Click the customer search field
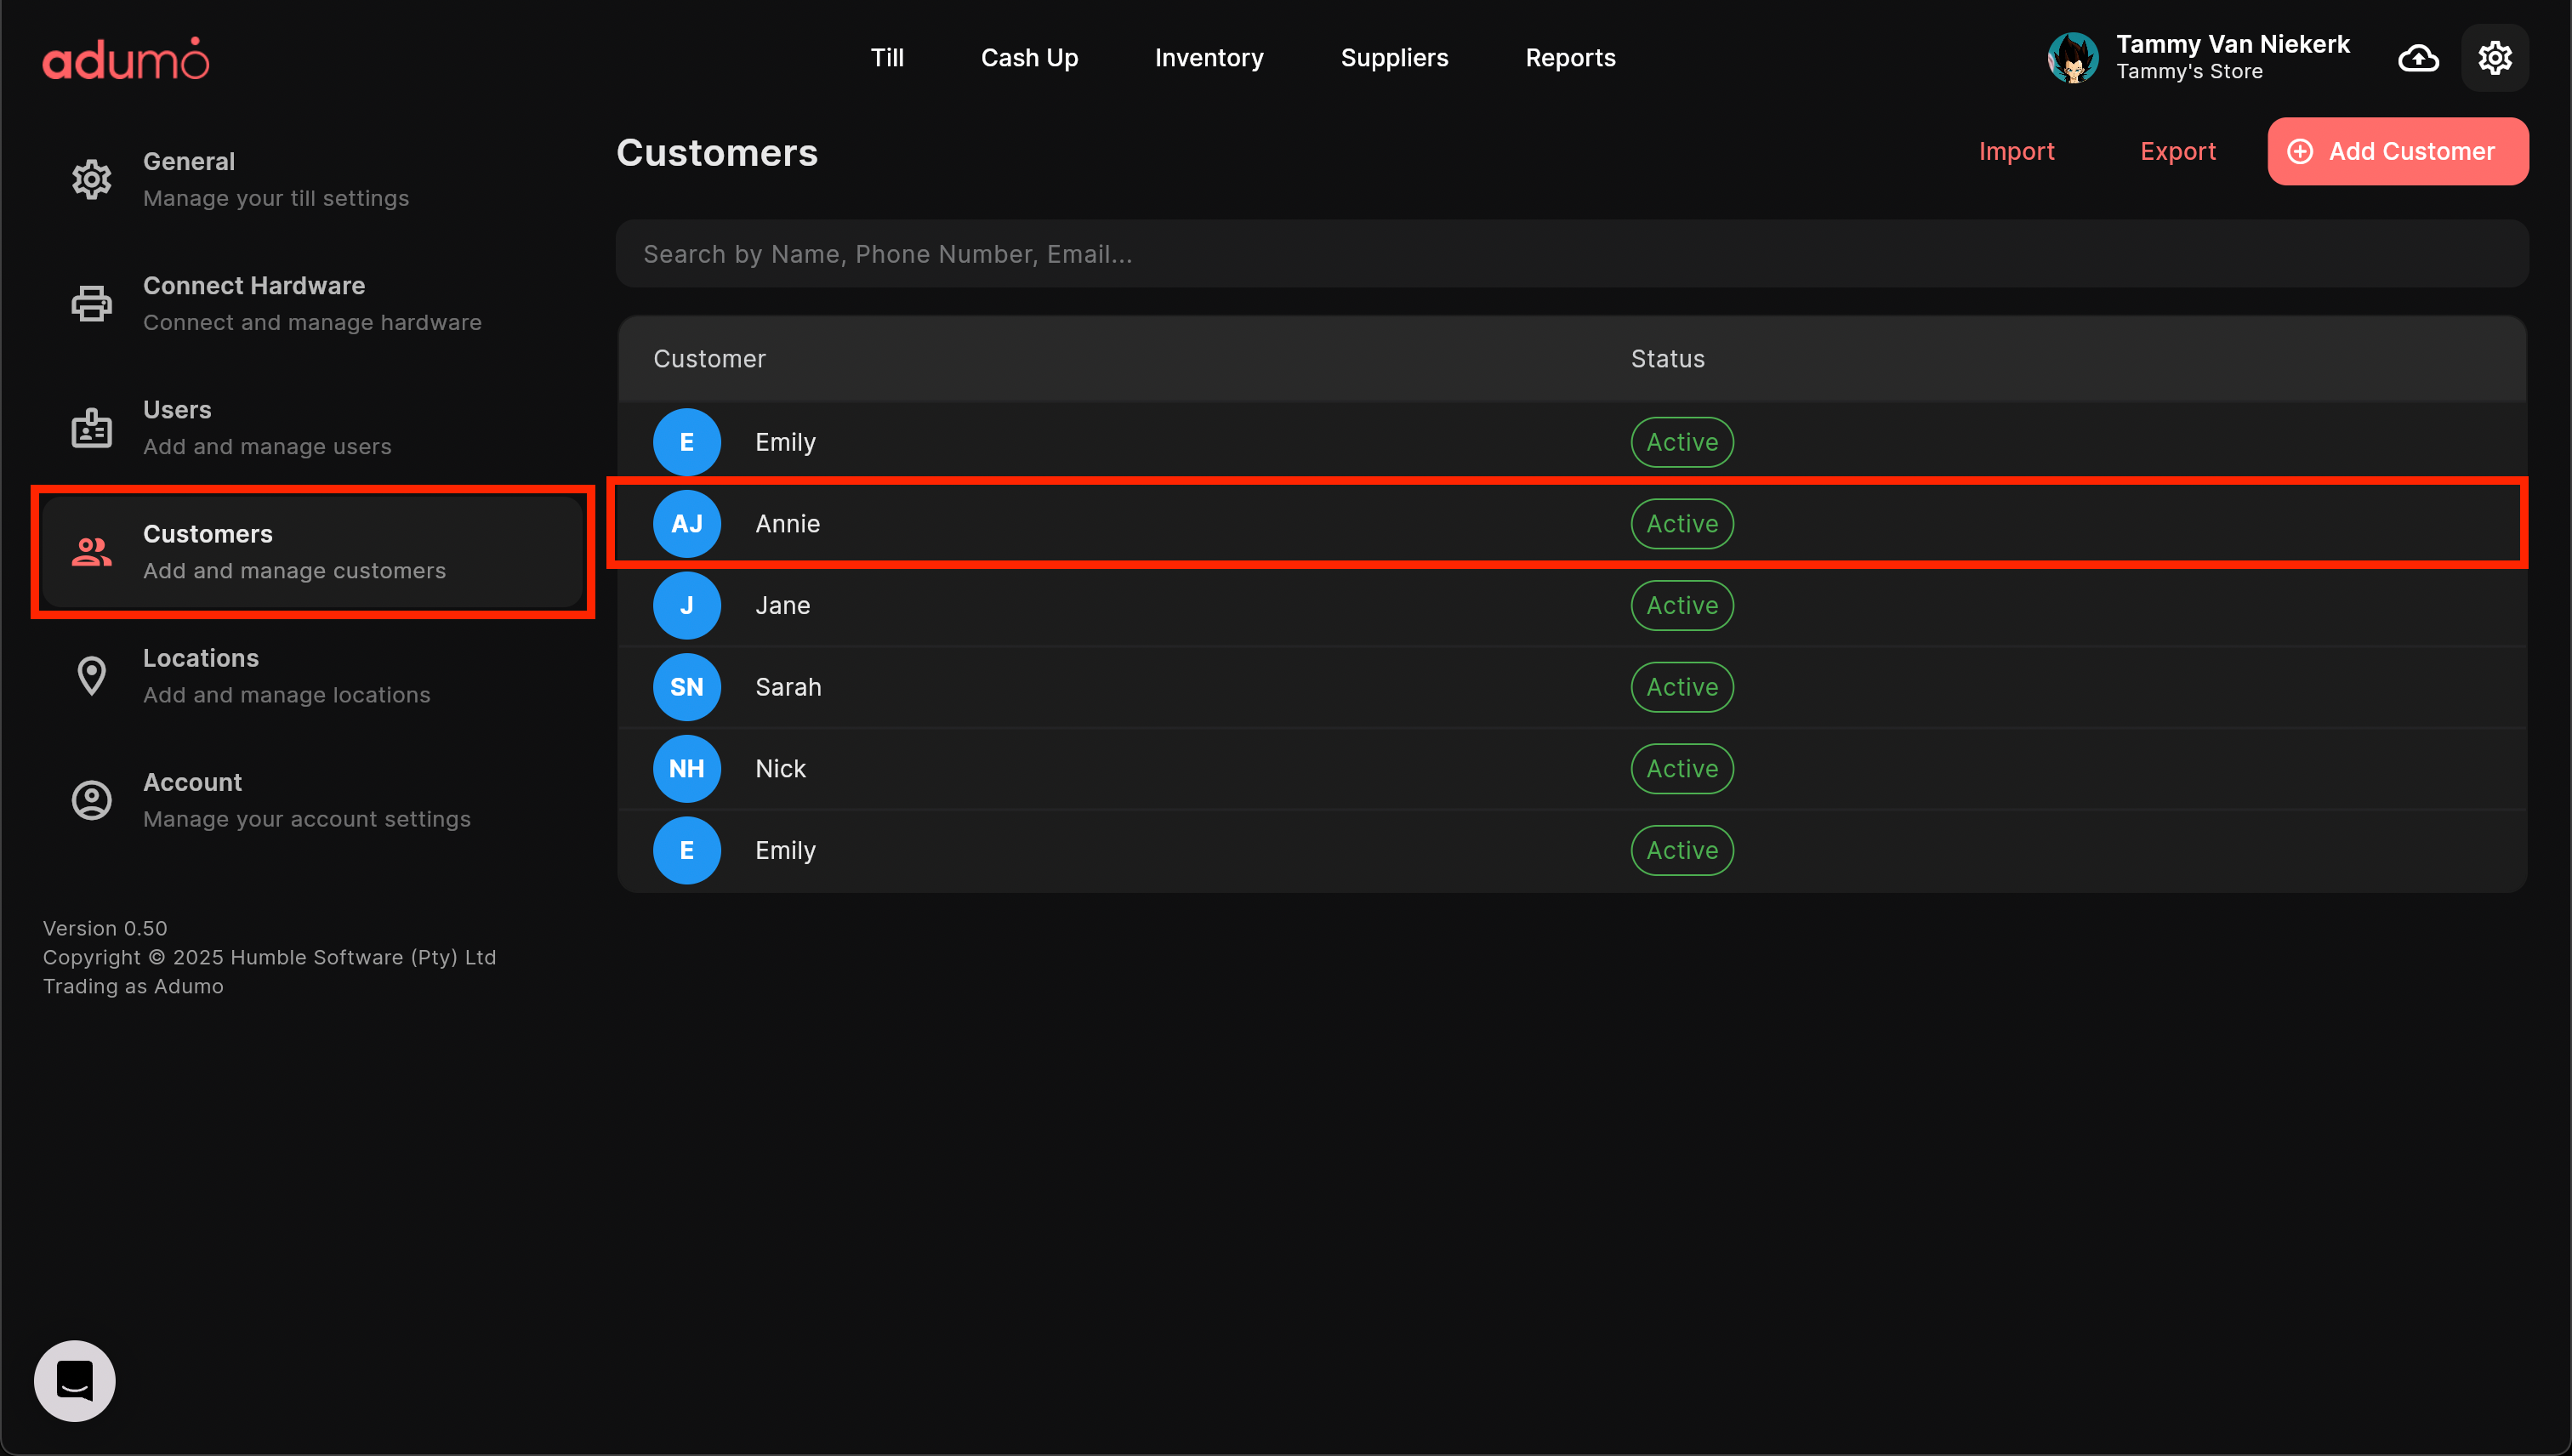This screenshot has height=1456, width=2572. (x=1571, y=254)
